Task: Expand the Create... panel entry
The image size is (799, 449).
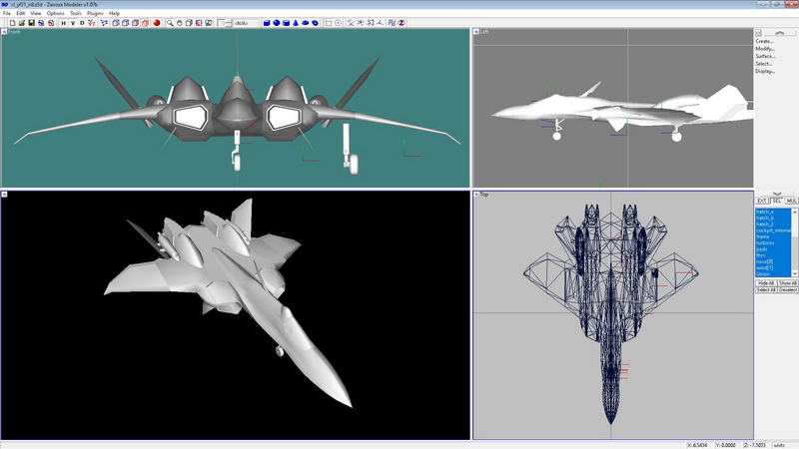Action: tap(764, 41)
